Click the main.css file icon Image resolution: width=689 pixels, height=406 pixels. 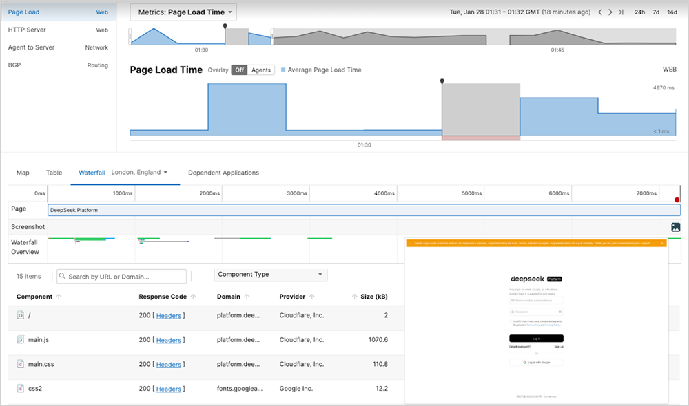[21, 364]
